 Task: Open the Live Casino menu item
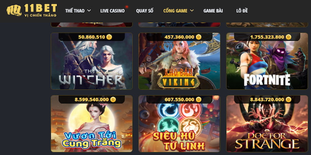pyautogui.click(x=112, y=11)
